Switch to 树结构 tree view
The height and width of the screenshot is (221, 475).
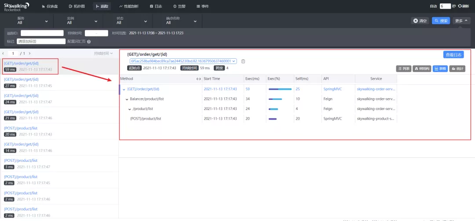click(x=421, y=68)
